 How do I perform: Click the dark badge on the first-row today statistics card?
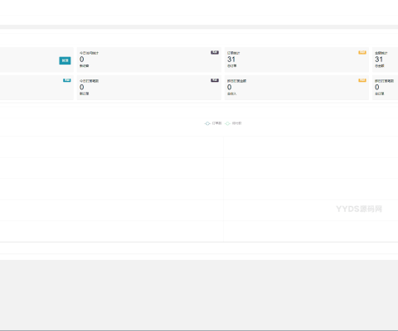(215, 52)
